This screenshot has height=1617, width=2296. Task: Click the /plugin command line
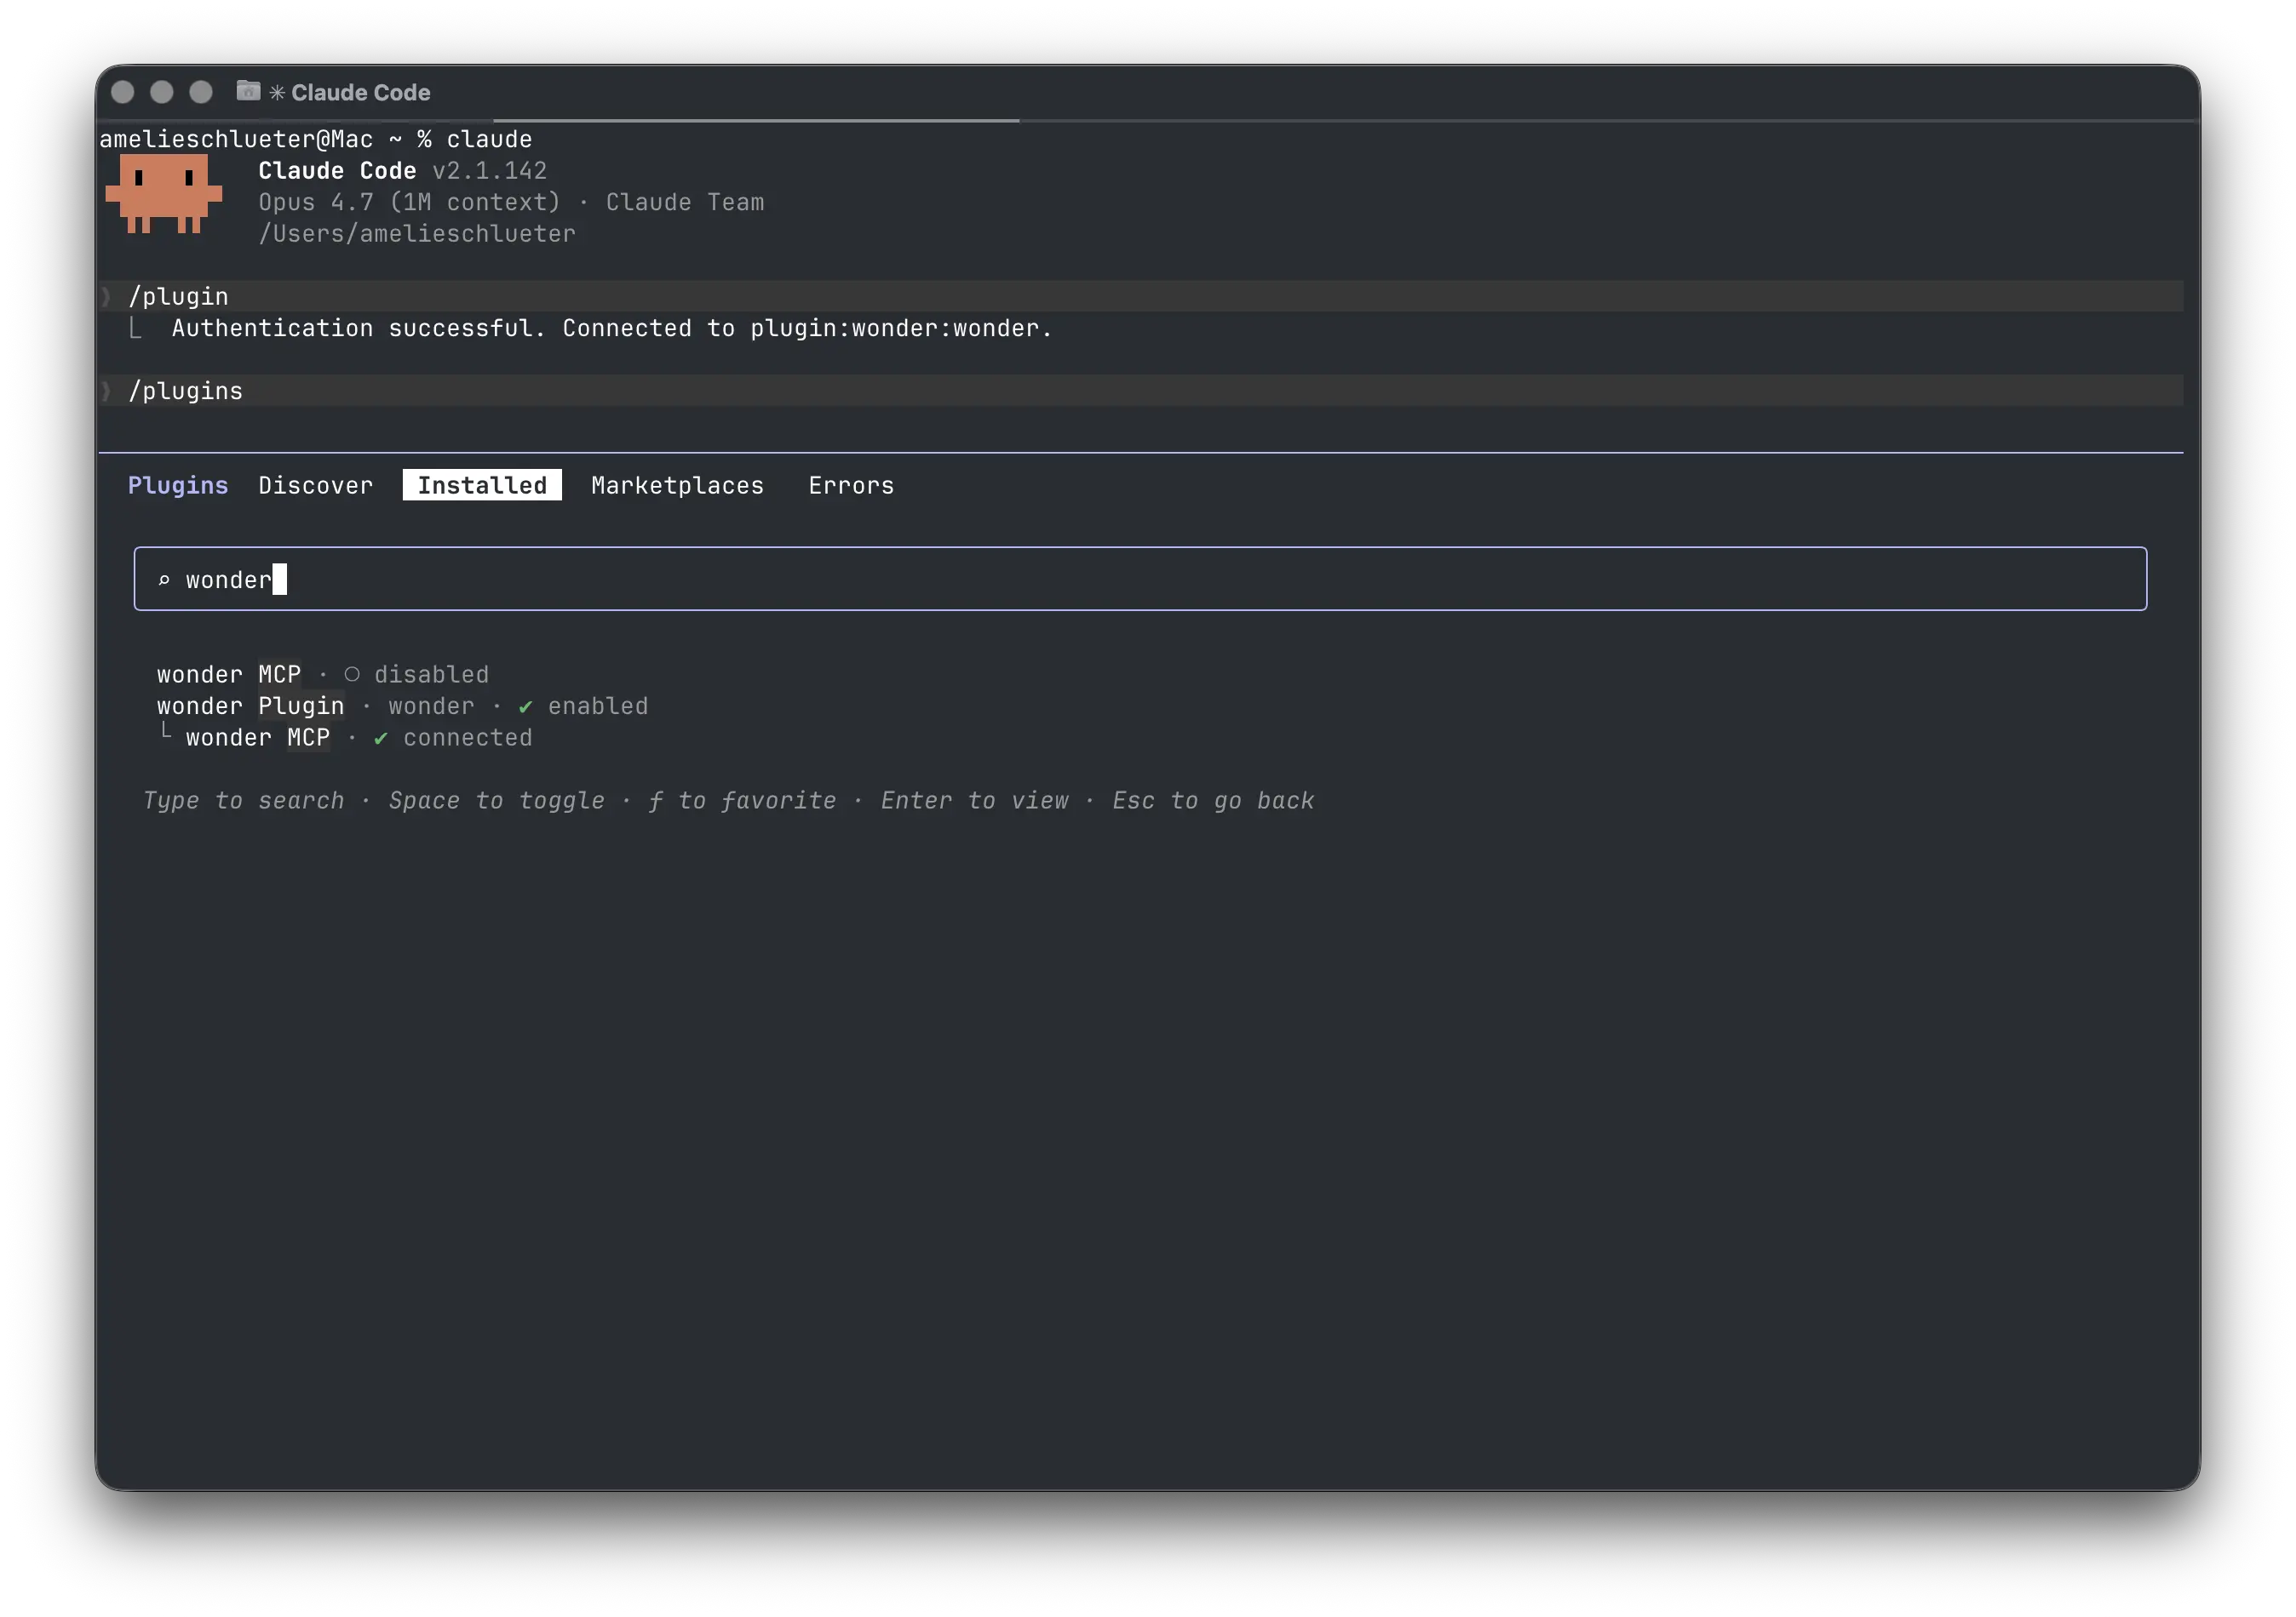pyautogui.click(x=1140, y=297)
